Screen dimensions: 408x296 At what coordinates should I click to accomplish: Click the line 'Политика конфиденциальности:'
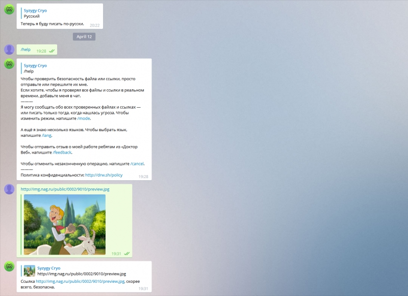tap(53, 175)
